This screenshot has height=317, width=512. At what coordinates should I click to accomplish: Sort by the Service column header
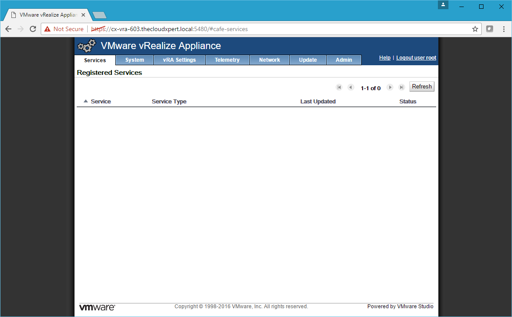coord(100,102)
